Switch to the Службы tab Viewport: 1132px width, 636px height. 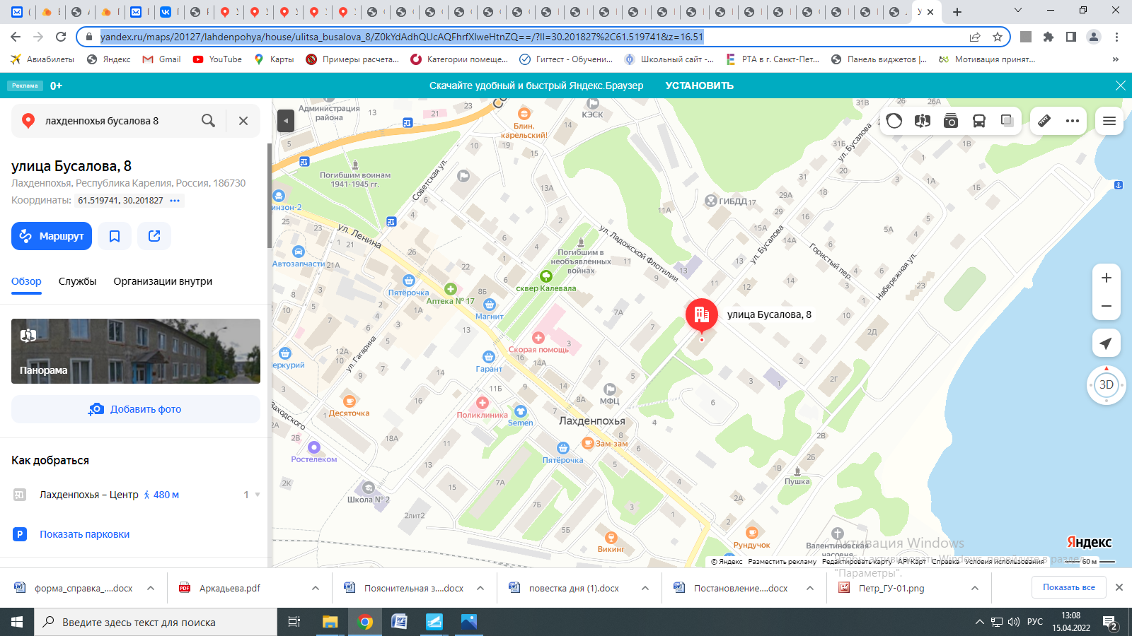[x=78, y=281]
